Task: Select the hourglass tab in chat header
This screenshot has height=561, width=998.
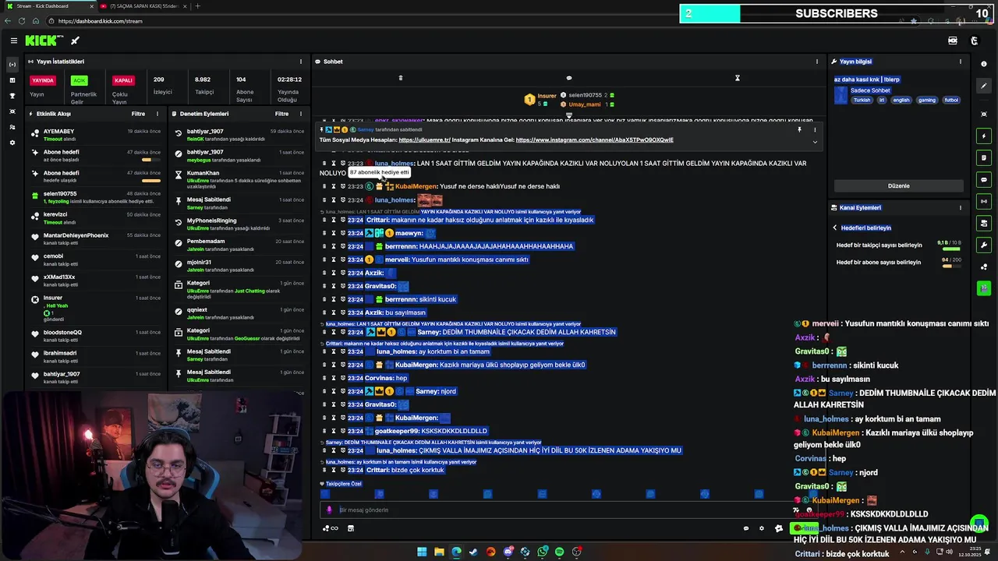Action: point(738,78)
